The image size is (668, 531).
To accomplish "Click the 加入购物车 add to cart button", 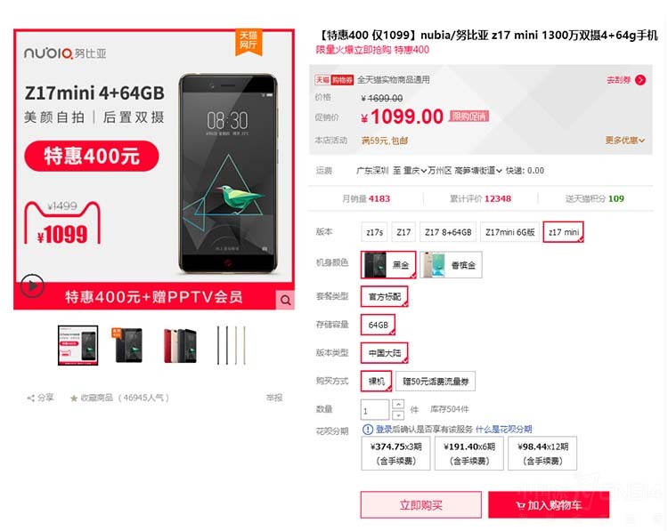I will [x=549, y=505].
